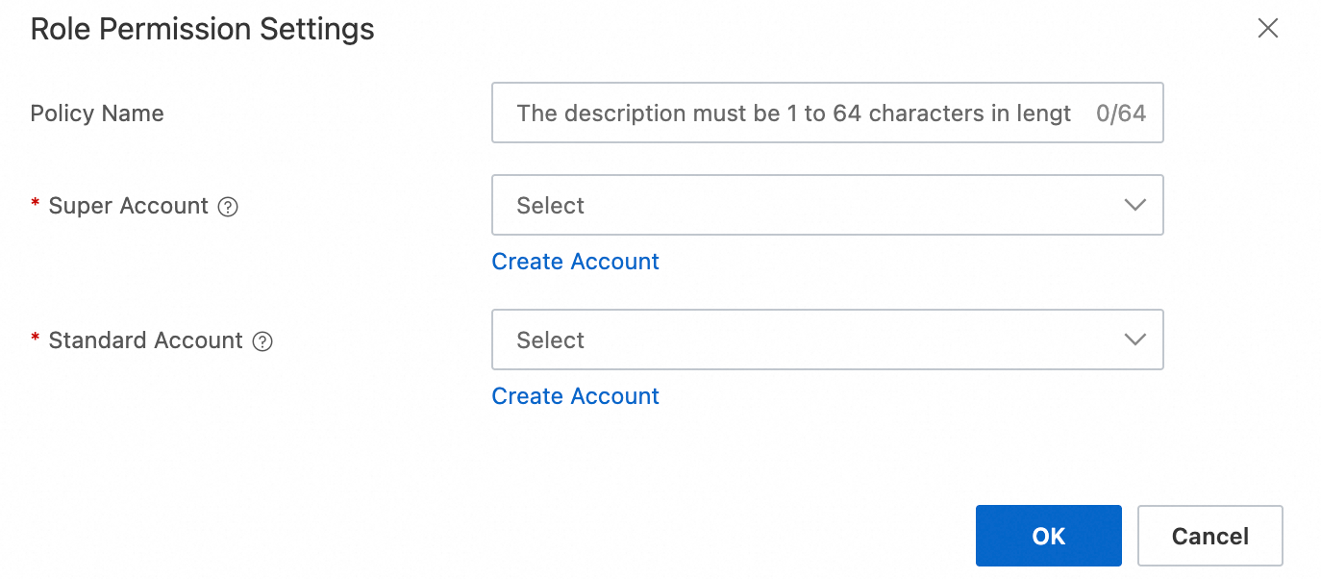Screen dimensions: 1321x579
Task: Click the Select placeholder in Standard Account
Action: 550,340
